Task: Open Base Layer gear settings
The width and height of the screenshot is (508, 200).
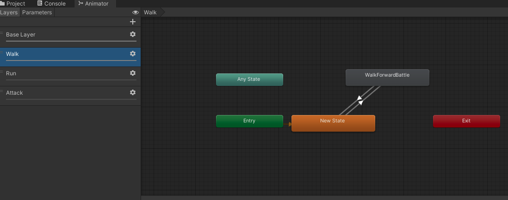Action: (132, 34)
